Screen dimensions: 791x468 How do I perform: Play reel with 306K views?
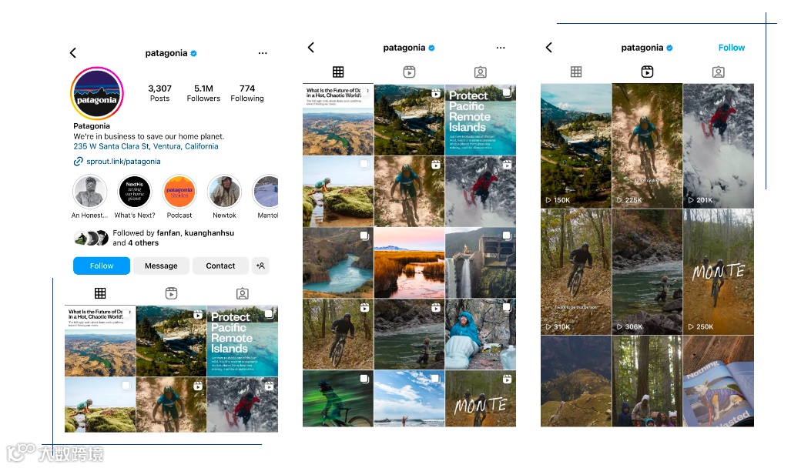(647, 272)
